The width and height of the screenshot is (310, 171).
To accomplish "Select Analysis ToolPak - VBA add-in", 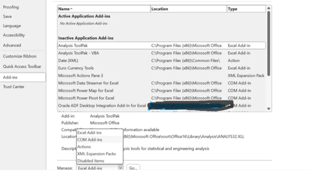I will [162, 53].
